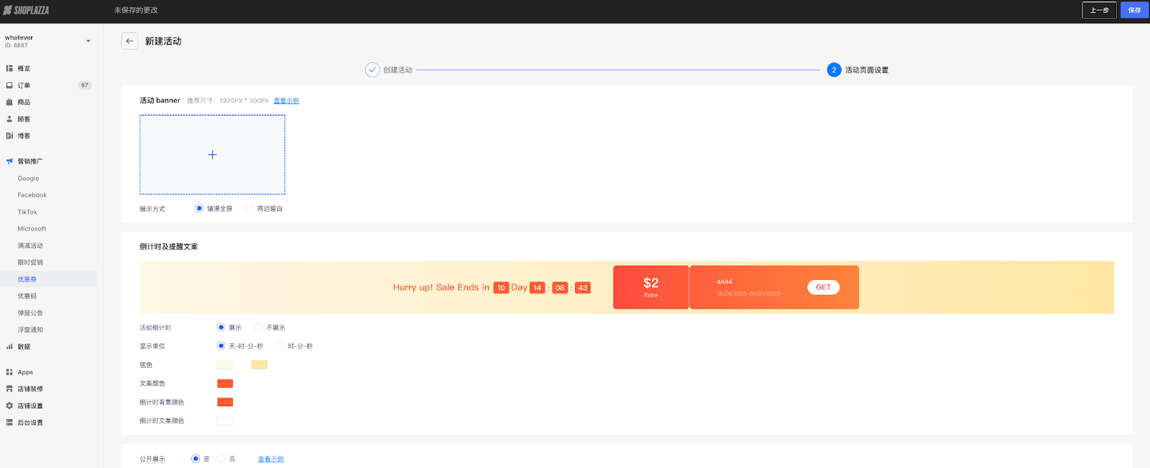Pick the second yellow background color swatch
Screen dimensions: 1150x468
[259, 365]
